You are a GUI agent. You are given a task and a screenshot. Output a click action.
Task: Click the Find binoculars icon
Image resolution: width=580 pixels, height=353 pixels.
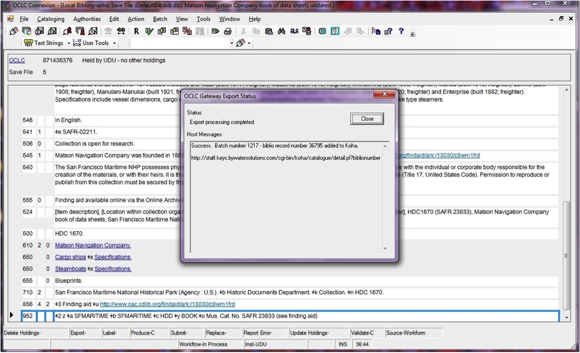click(281, 31)
